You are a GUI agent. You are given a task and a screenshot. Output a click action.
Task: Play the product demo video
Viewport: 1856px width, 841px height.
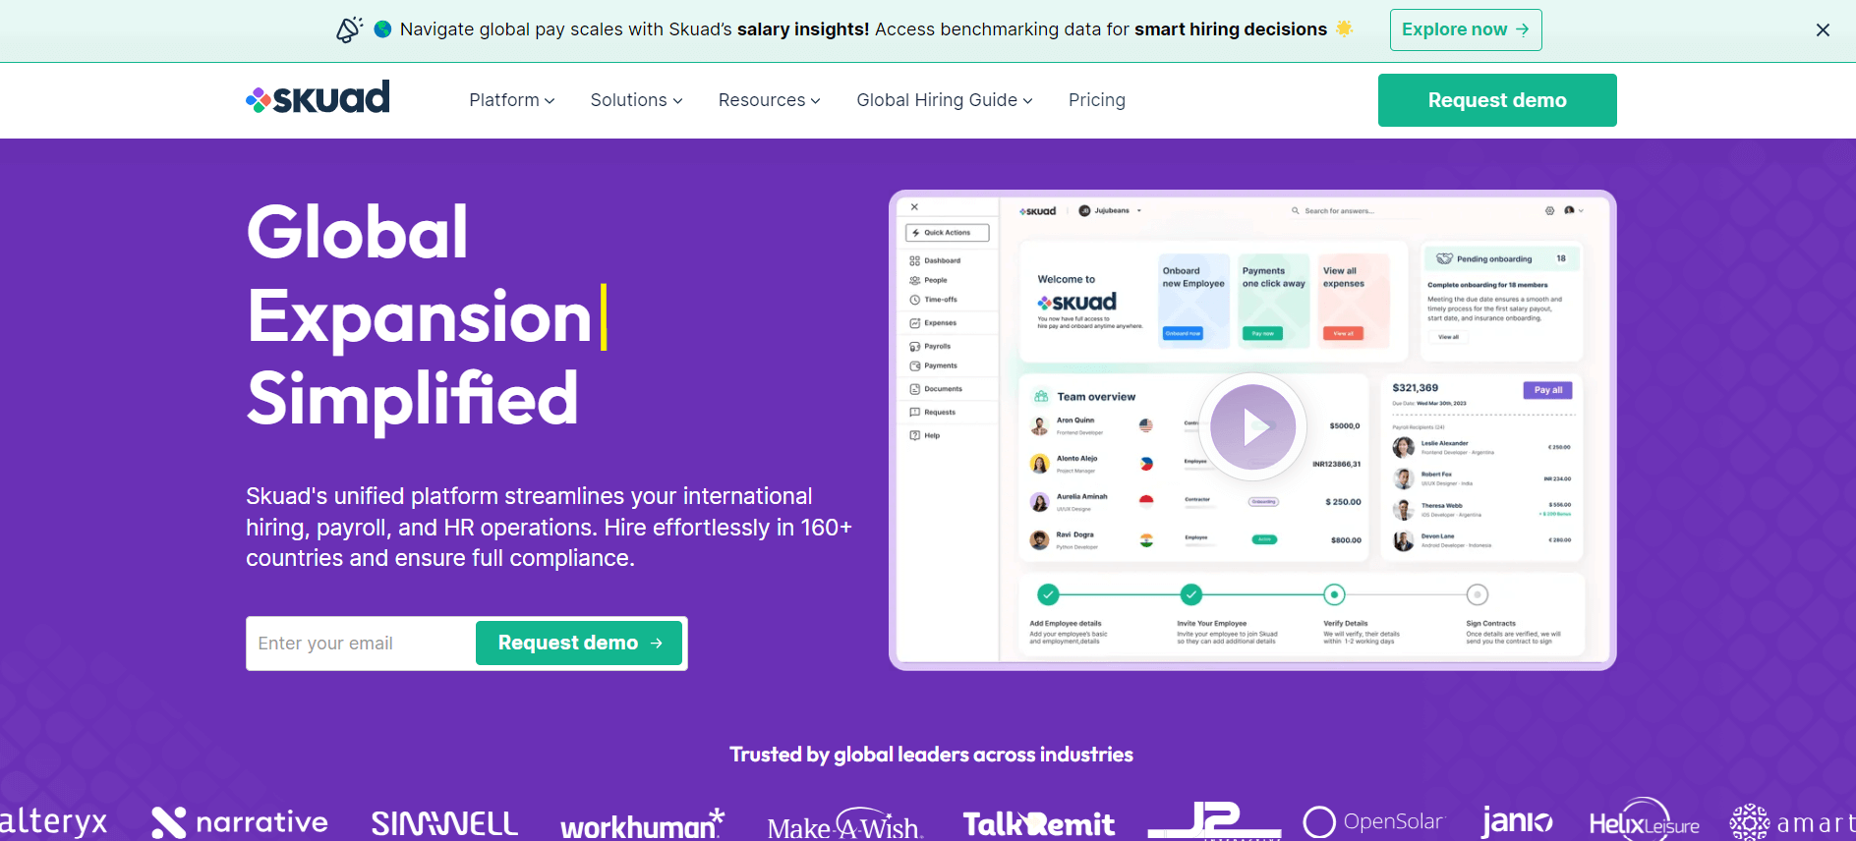1252,426
